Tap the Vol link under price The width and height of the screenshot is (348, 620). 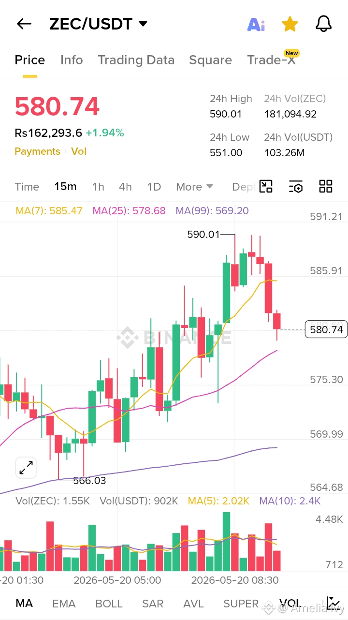(x=79, y=151)
